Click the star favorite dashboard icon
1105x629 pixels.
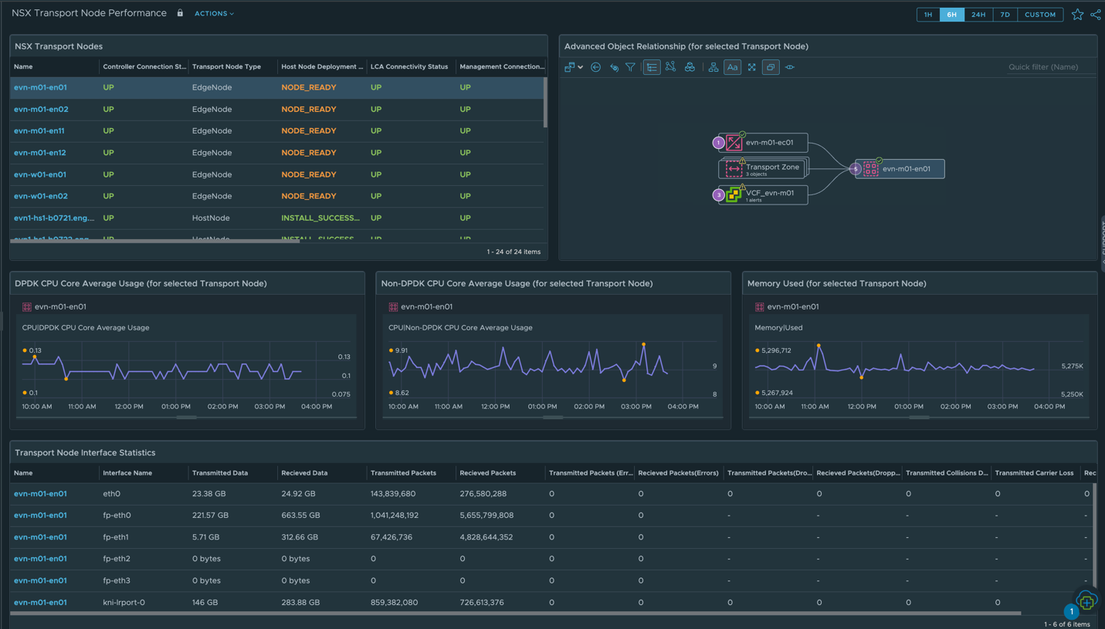tap(1077, 15)
